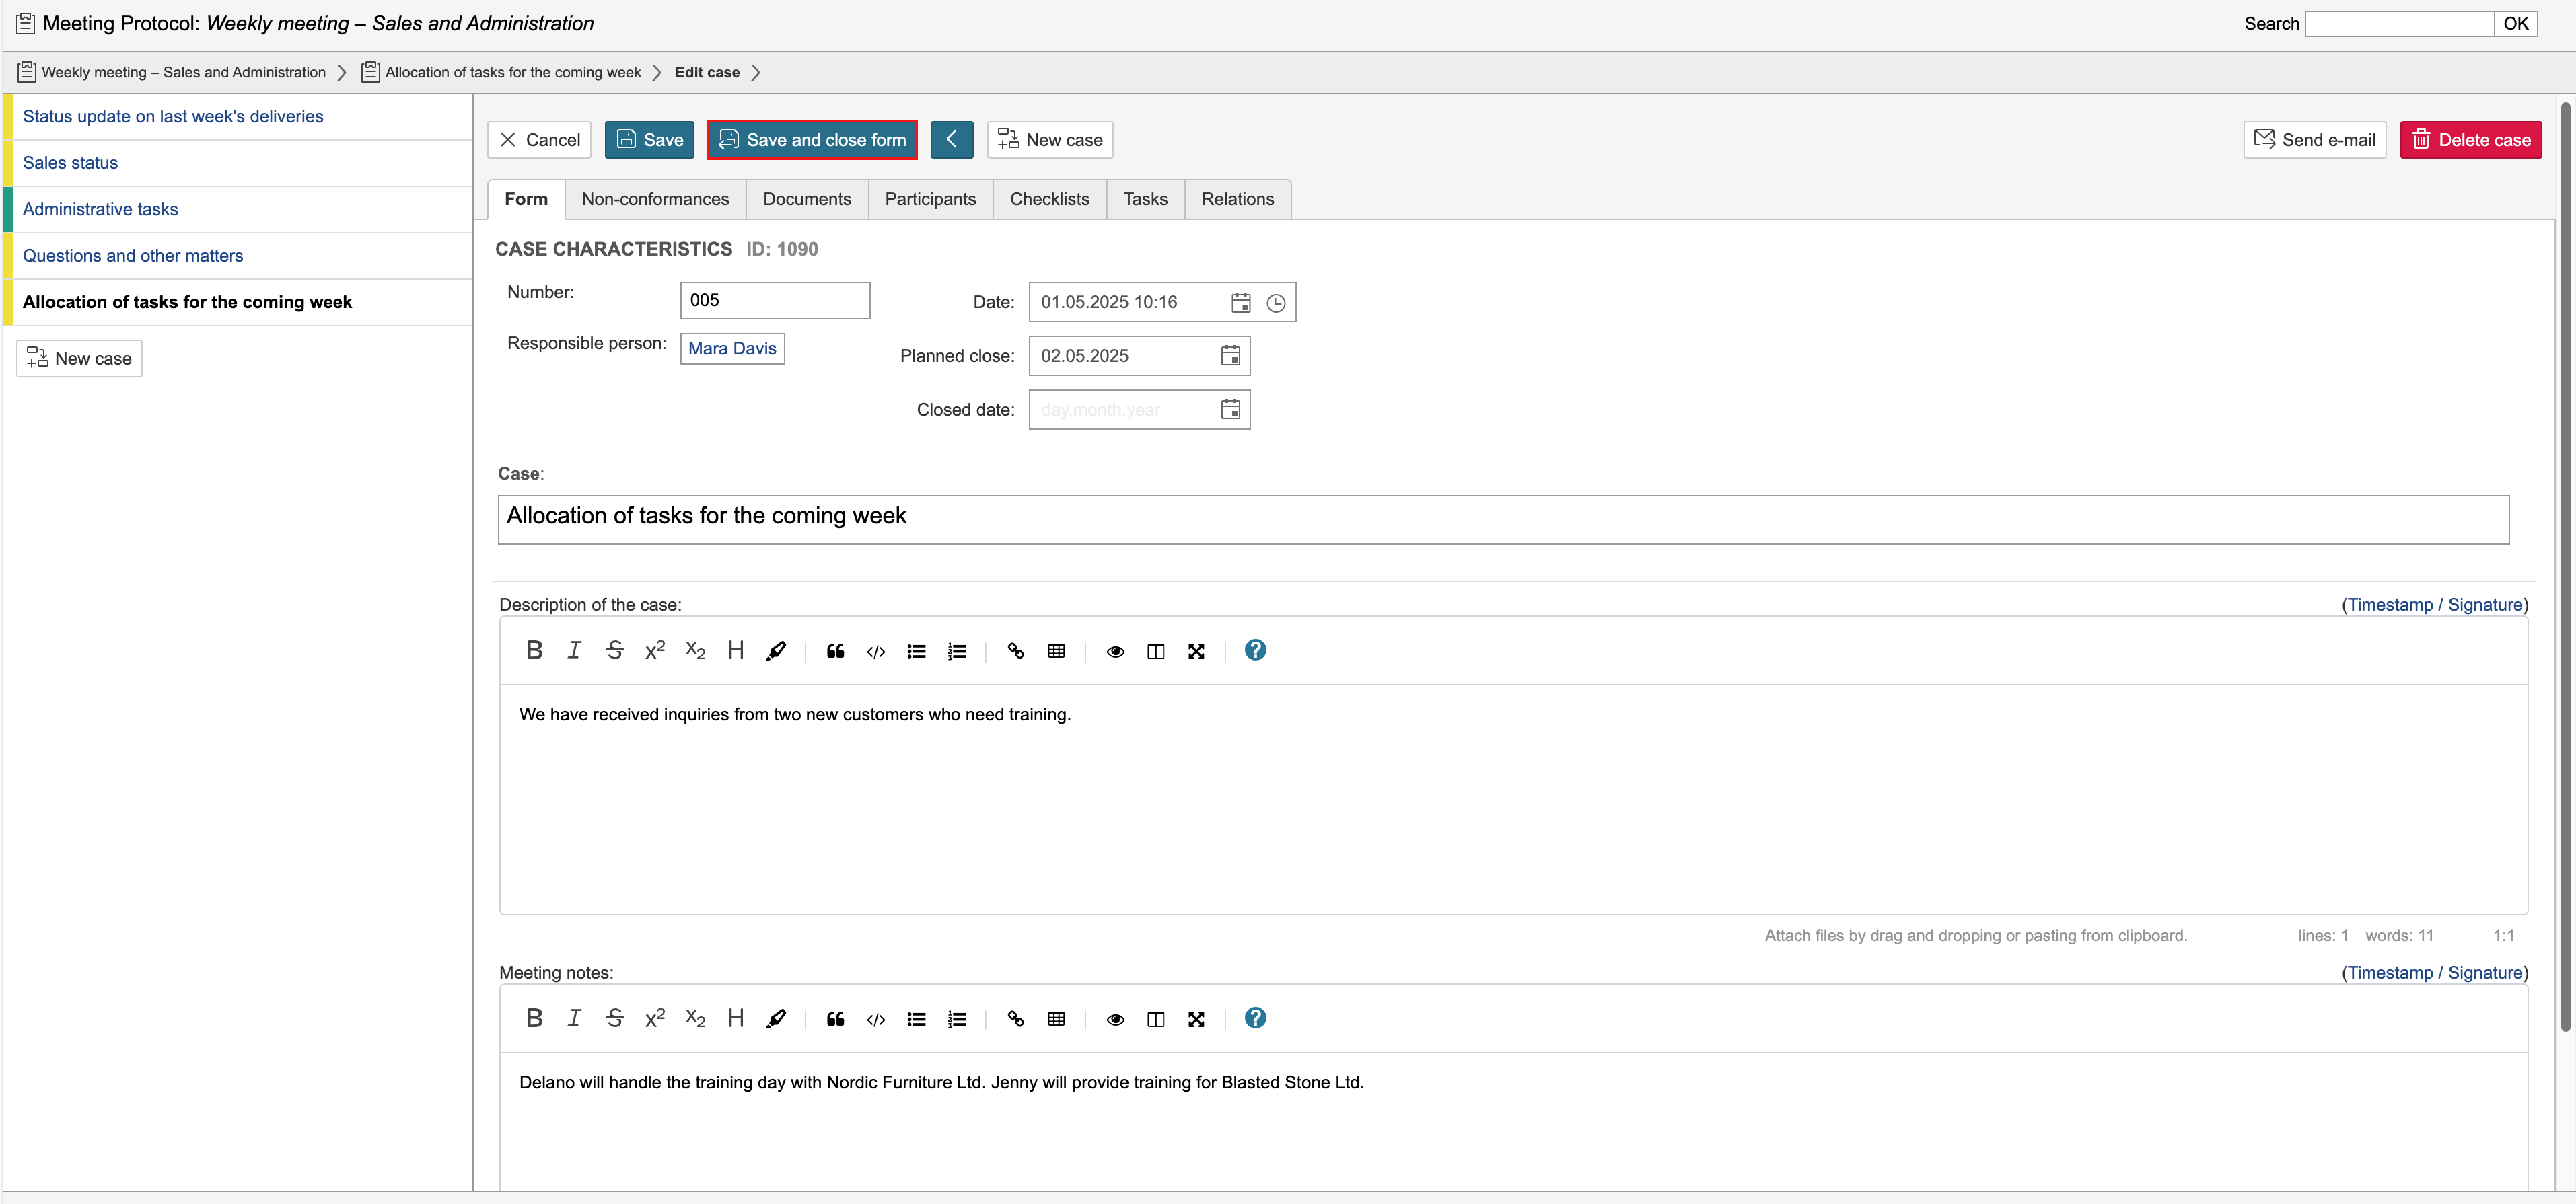Viewport: 2576px width, 1204px height.
Task: Click the vertical scrollbar on the right
Action: 2565,560
